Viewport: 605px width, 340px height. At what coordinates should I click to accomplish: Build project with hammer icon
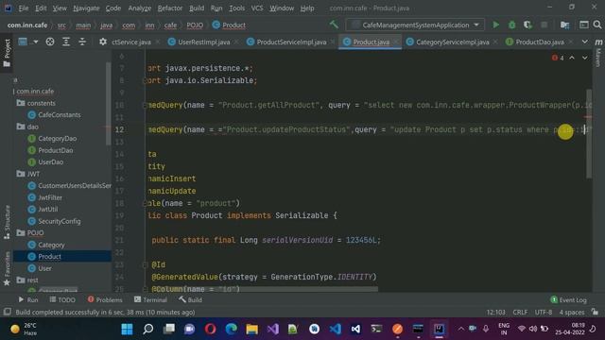coord(334,25)
